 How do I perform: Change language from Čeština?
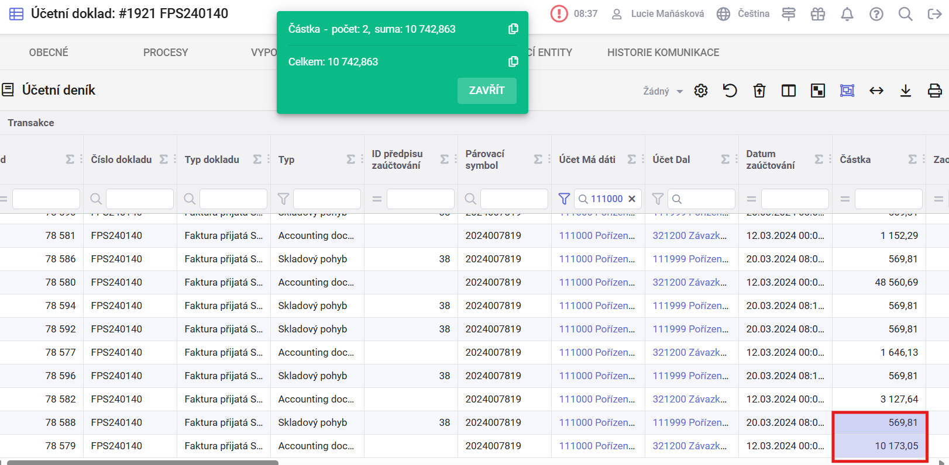coord(743,13)
